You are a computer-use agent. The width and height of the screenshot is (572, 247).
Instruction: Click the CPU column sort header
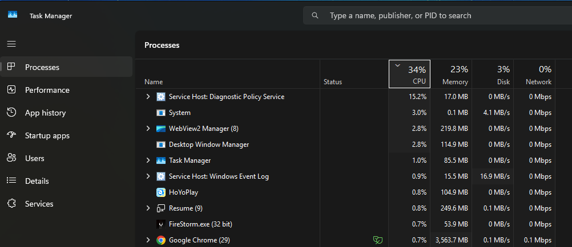410,74
